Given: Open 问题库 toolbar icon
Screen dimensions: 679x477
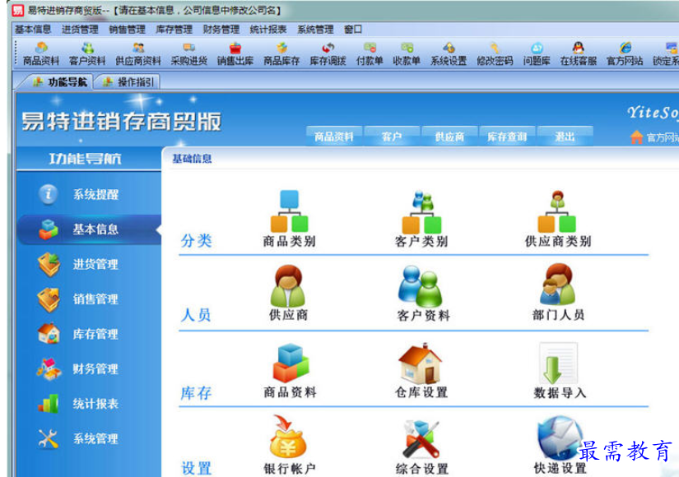Looking at the screenshot, I should (537, 53).
